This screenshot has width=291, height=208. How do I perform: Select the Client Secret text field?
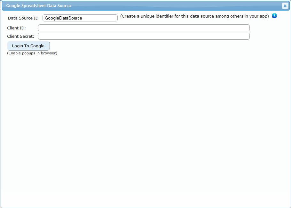144,36
